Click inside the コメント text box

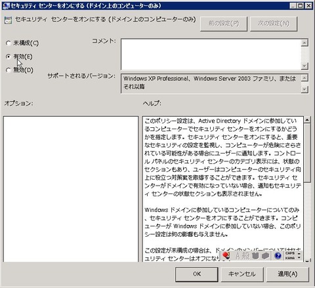(211, 54)
